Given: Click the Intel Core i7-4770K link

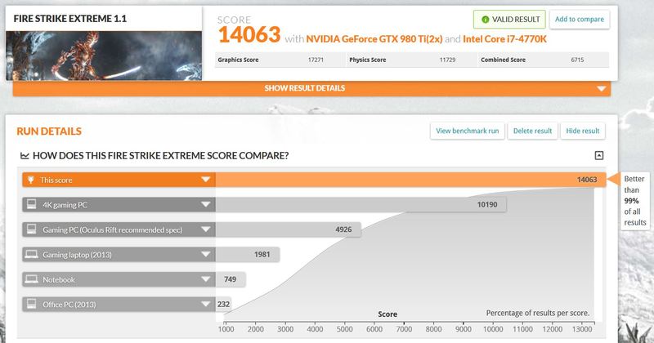Looking at the screenshot, I should (x=504, y=39).
